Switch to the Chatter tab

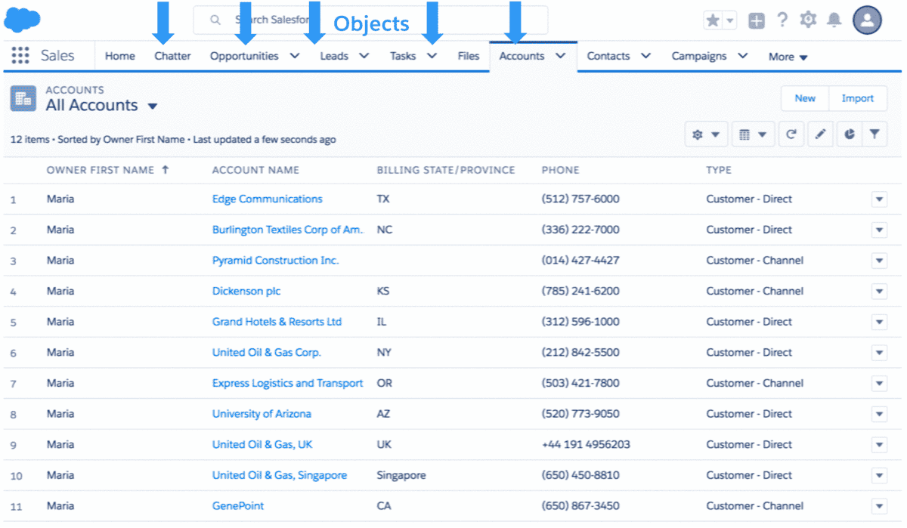(172, 56)
